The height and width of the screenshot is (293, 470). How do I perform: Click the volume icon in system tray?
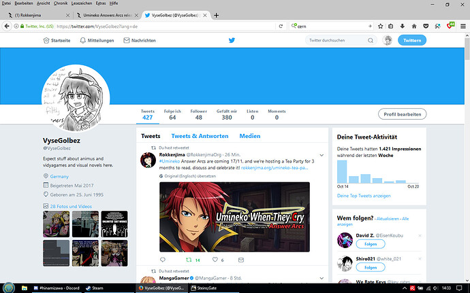pyautogui.click(x=435, y=288)
